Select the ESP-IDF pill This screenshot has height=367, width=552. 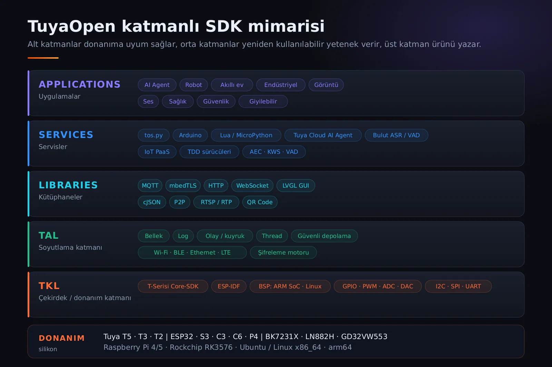click(229, 286)
